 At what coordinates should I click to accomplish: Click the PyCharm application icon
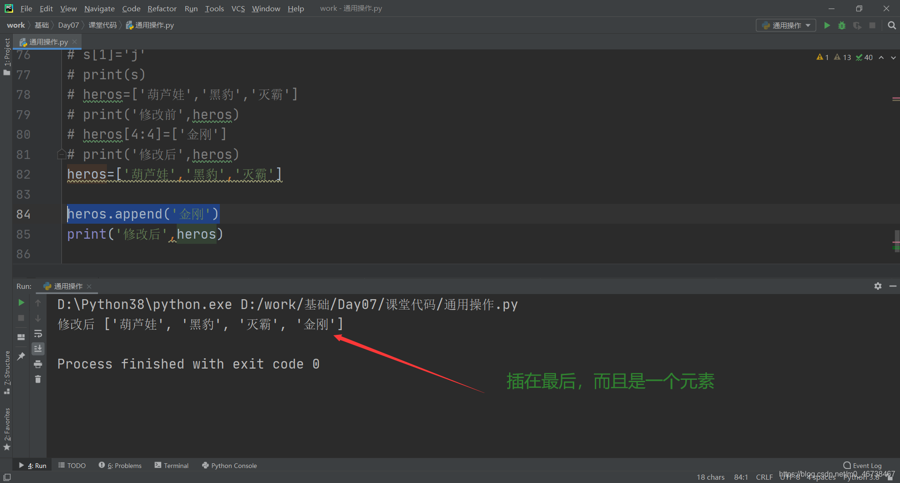pos(9,8)
